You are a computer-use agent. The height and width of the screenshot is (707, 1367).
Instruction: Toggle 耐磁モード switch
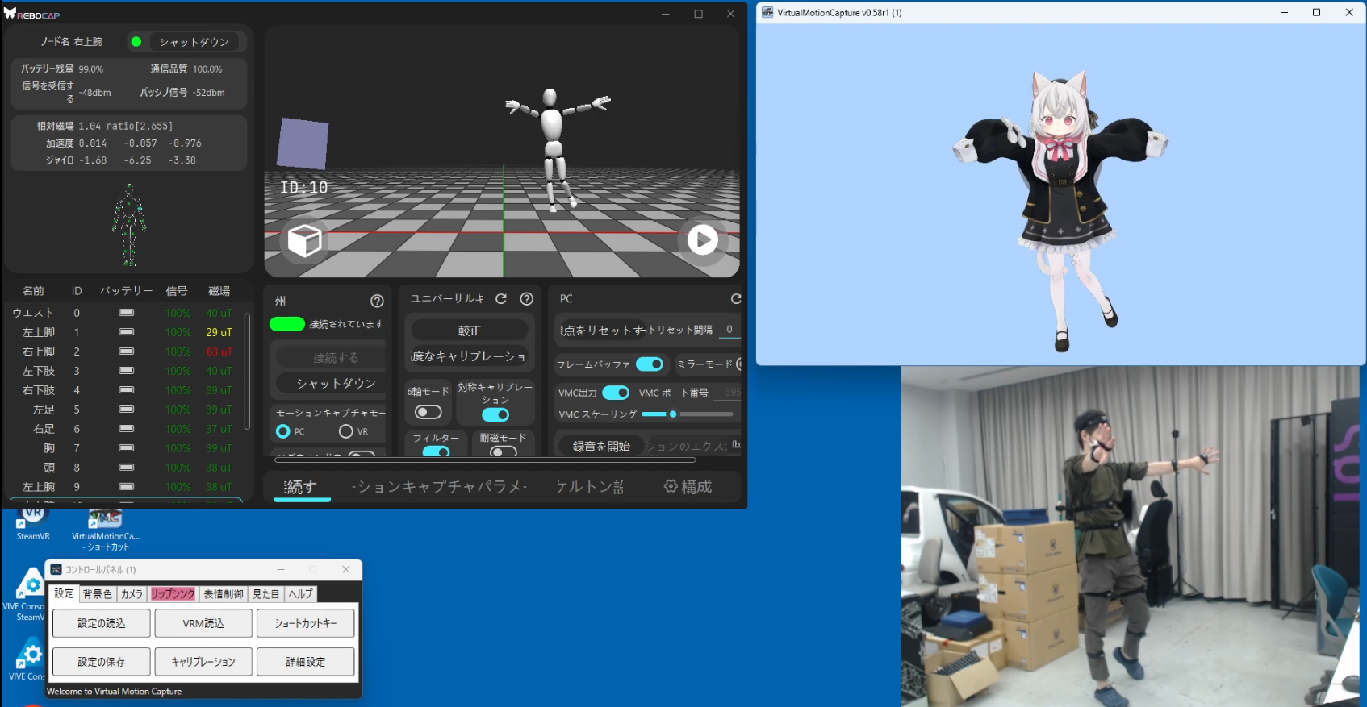coord(504,451)
